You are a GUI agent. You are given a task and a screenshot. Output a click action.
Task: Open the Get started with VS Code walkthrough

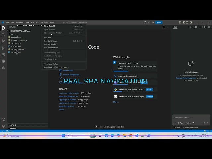click(135, 66)
